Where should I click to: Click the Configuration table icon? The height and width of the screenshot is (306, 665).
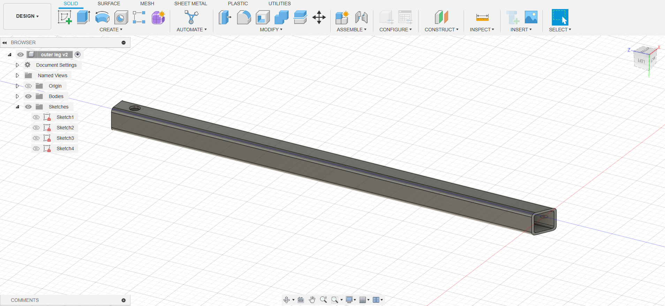405,17
